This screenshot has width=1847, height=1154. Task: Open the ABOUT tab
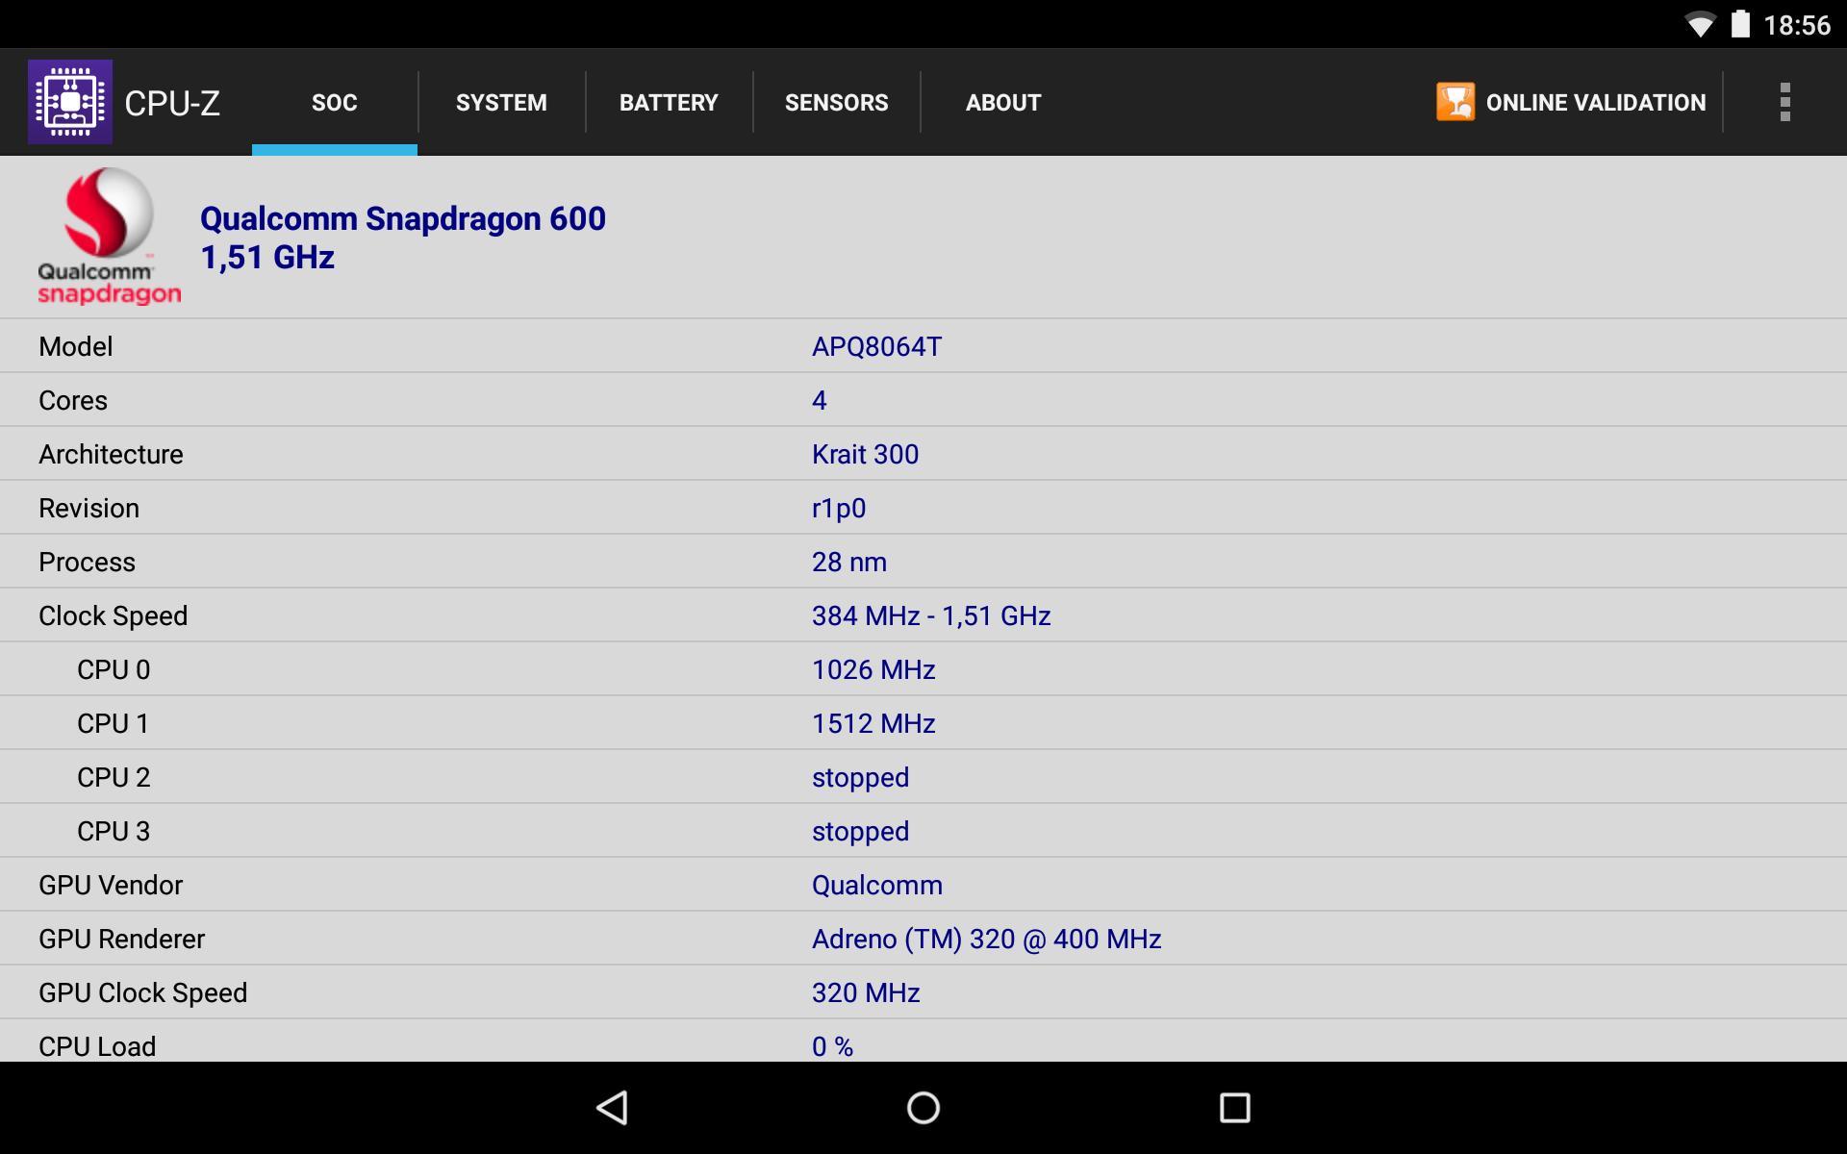tap(1003, 102)
